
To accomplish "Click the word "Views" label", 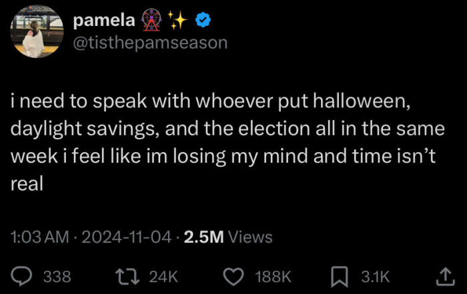I will 250,237.
